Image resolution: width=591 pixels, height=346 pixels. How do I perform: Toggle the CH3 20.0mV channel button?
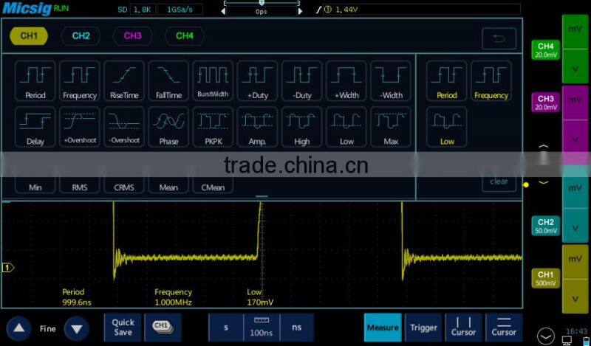(546, 103)
